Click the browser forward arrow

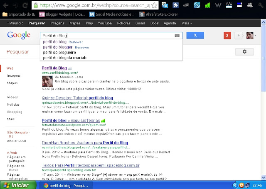[x=16, y=5]
